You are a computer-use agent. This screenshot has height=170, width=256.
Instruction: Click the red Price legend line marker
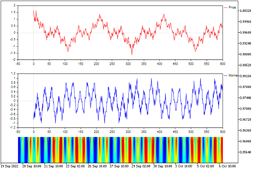[x=225, y=8]
